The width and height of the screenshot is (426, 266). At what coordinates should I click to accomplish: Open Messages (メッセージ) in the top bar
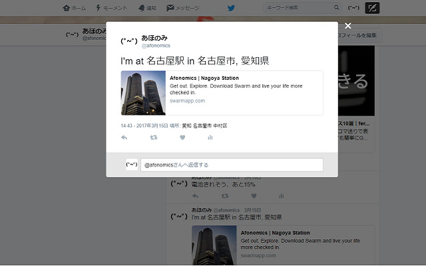pos(183,8)
